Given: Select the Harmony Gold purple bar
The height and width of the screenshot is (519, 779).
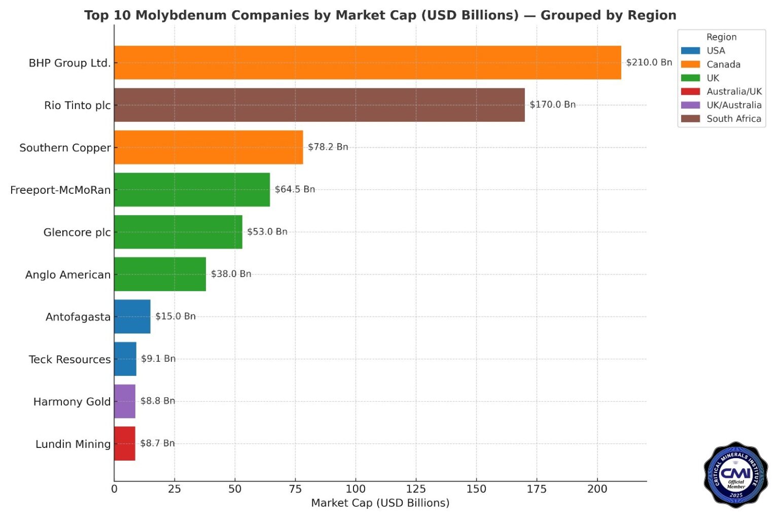Looking at the screenshot, I should [125, 401].
